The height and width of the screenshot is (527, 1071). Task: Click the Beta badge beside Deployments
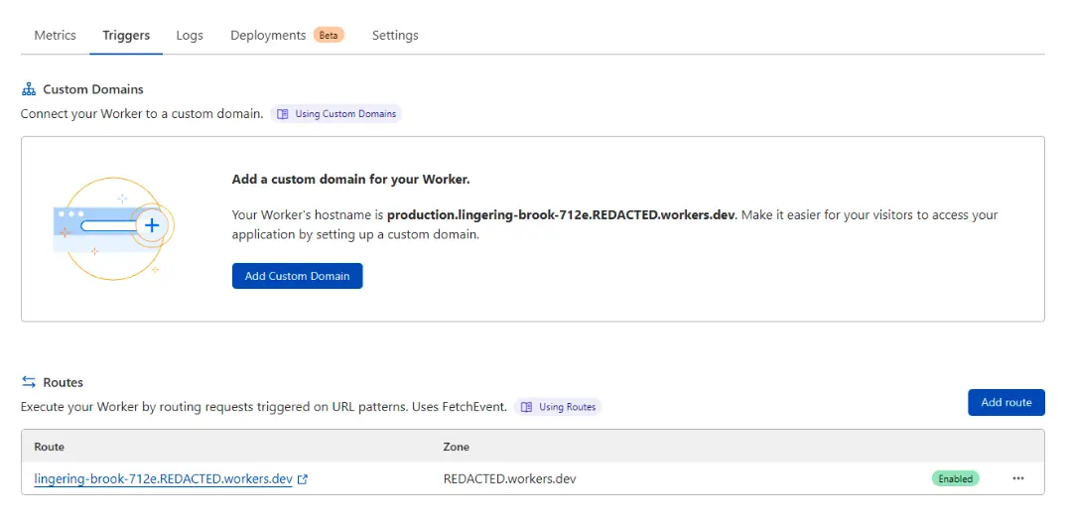click(329, 35)
